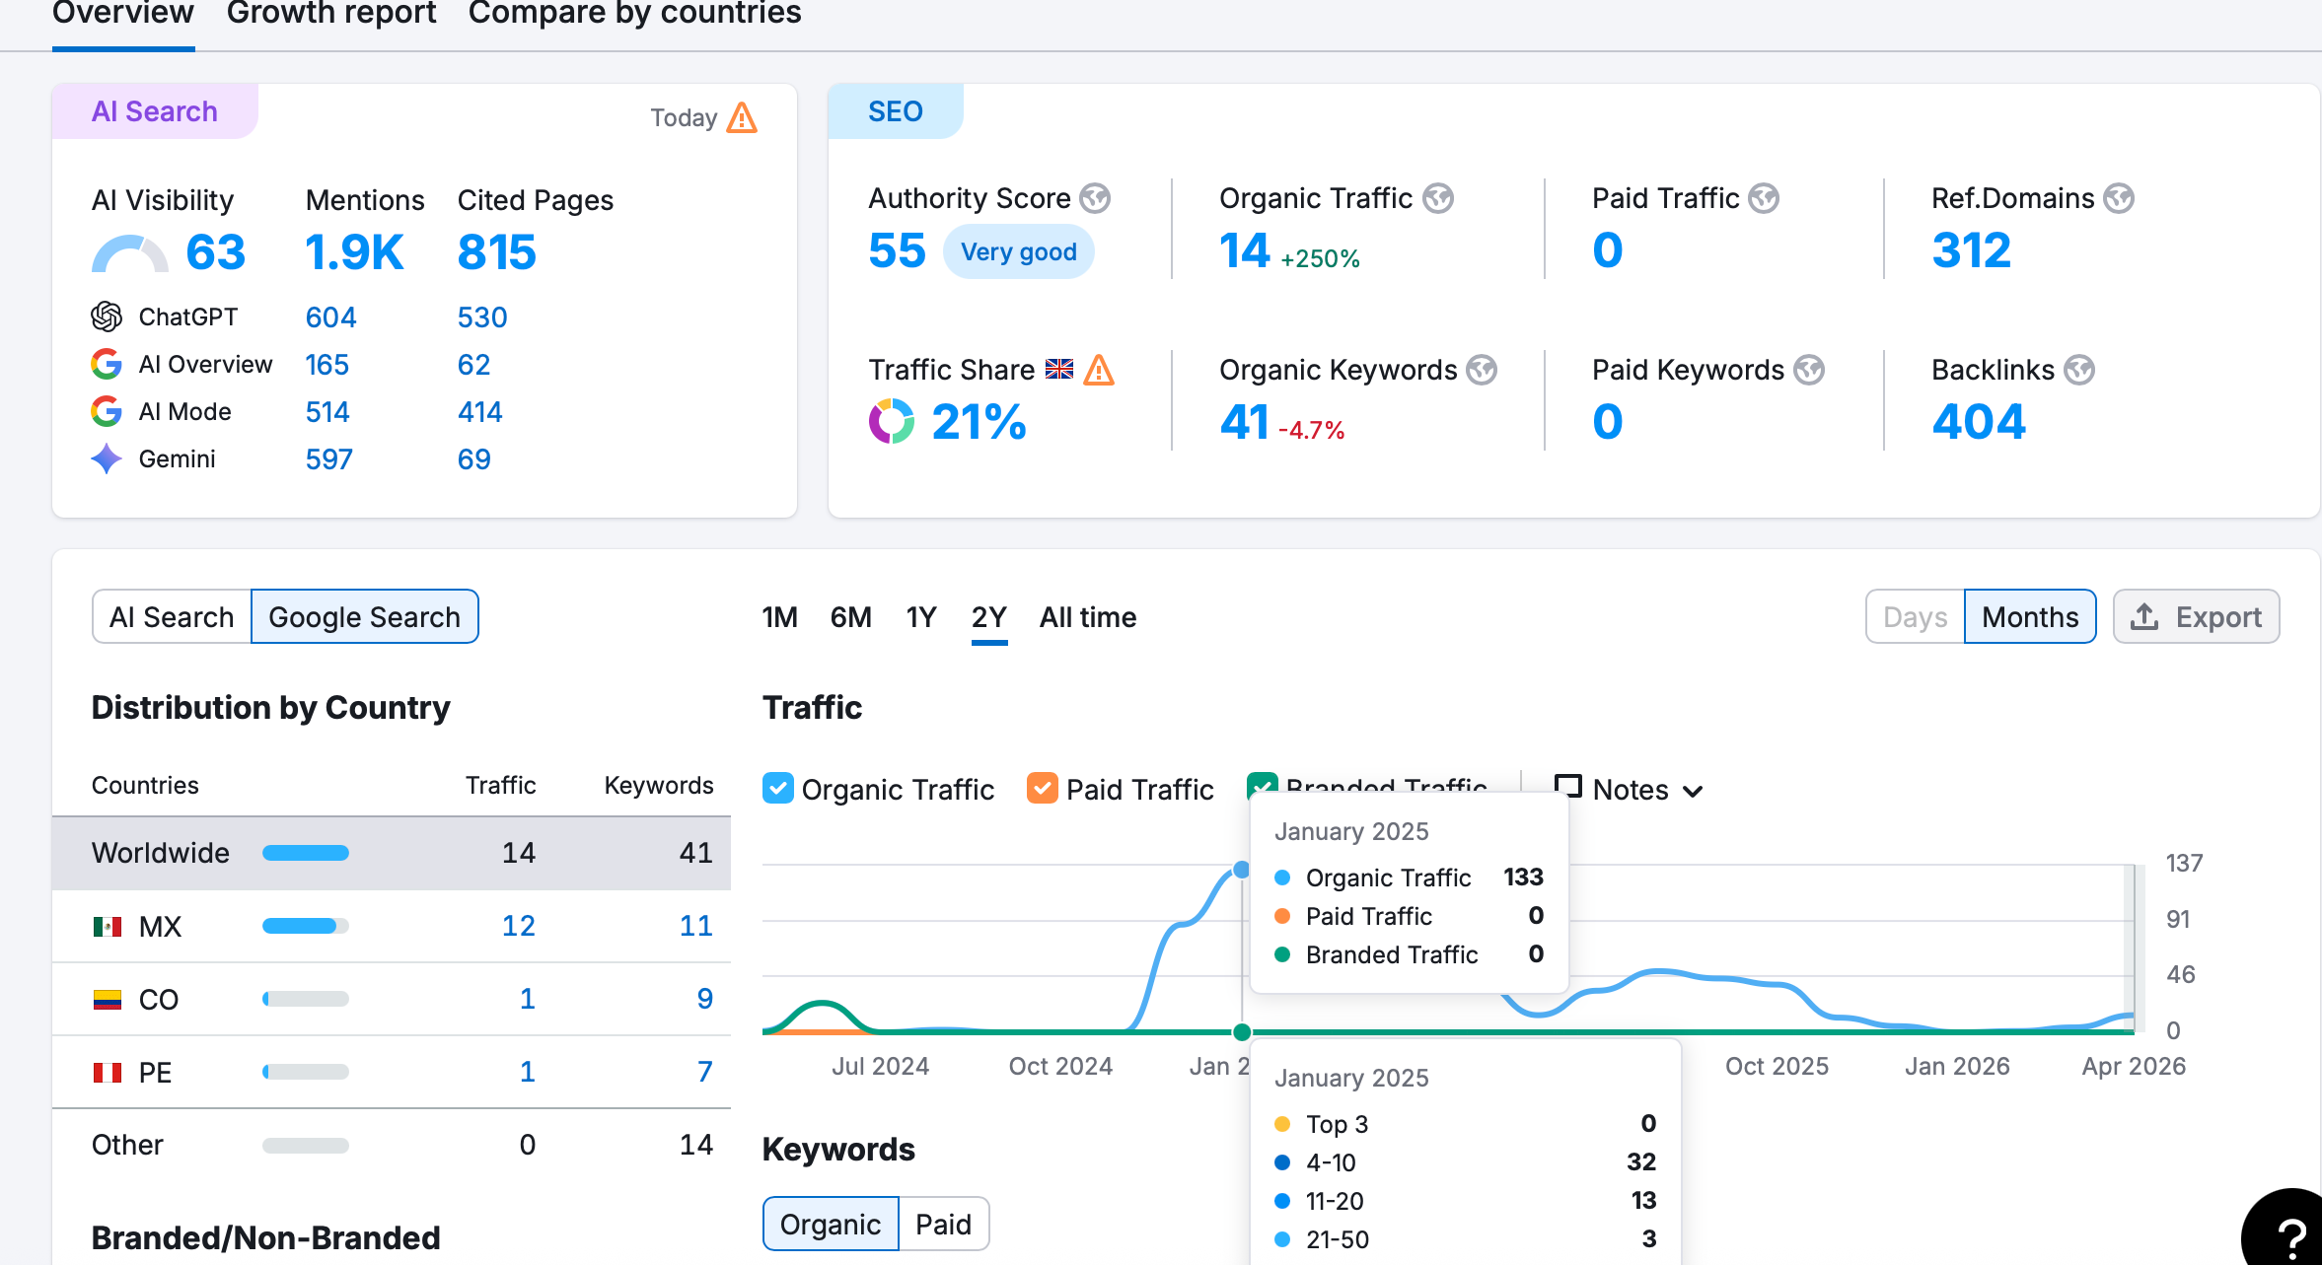Click the UK flag icon in Traffic Share
The image size is (2322, 1265).
1059,370
